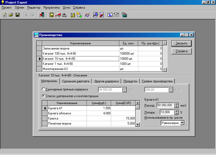The image size is (216, 155).
Task: Click the Цена(руб.) column header
Action: (99, 103)
